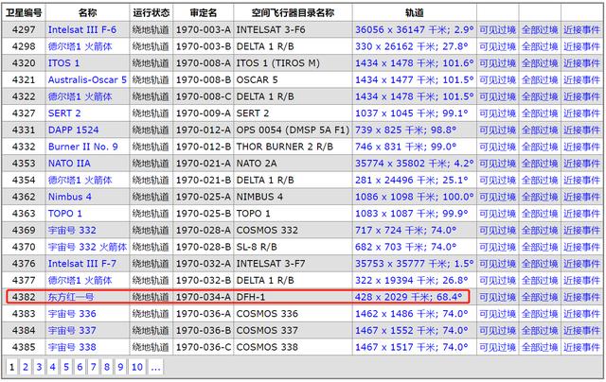Screen dimensions: 606x382
Task: Click orbit link 428 x 2029 千米; 68.4°
Action: click(409, 297)
